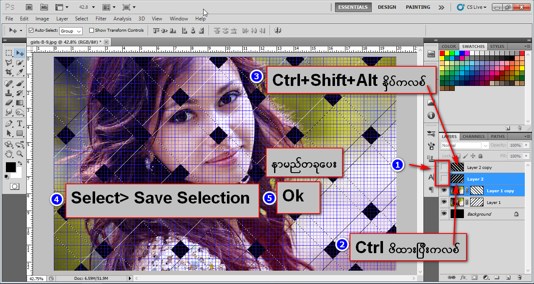Select the Hand tool
The height and width of the screenshot is (284, 534).
coord(9,154)
